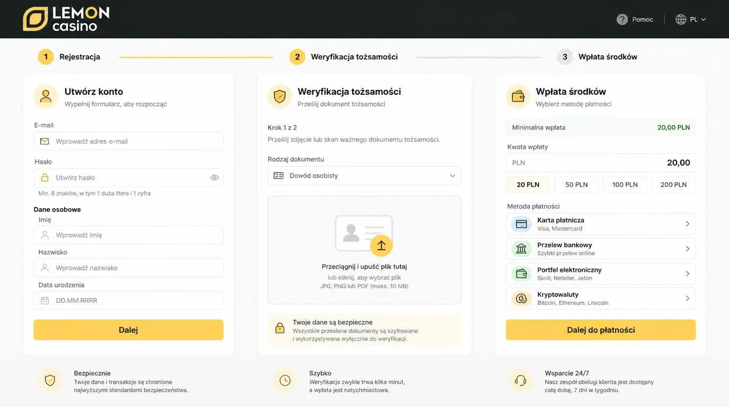Open Przelew bankowy payment method

point(601,249)
